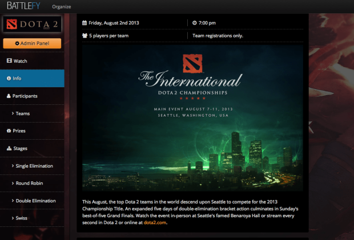Click the Dota 2 emblem in the banner
Image resolution: width=354 pixels, height=240 pixels.
(192, 63)
